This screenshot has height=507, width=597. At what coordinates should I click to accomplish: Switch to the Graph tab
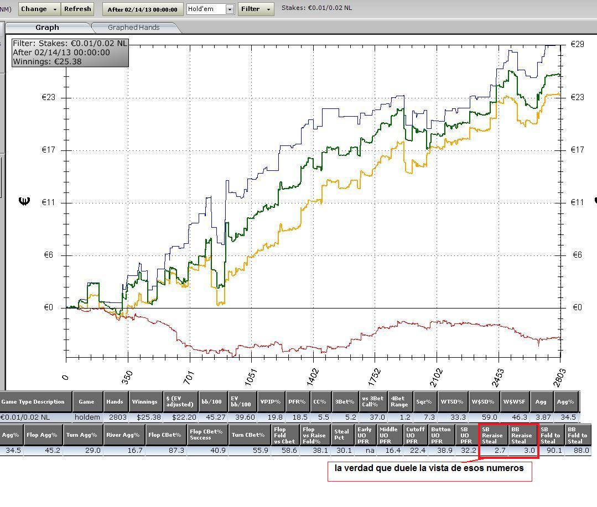click(47, 28)
